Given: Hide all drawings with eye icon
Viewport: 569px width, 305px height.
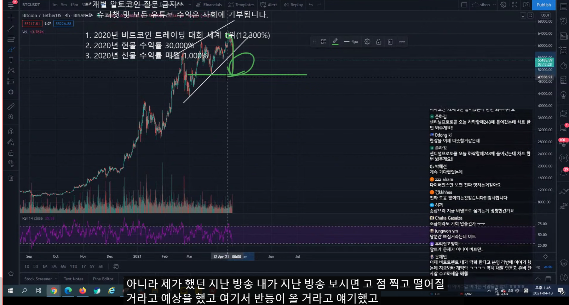Looking at the screenshot, I should click(11, 163).
